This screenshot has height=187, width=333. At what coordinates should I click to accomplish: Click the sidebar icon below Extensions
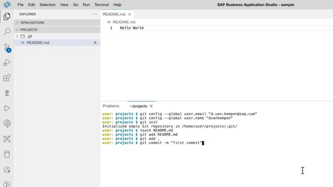pos(7,93)
